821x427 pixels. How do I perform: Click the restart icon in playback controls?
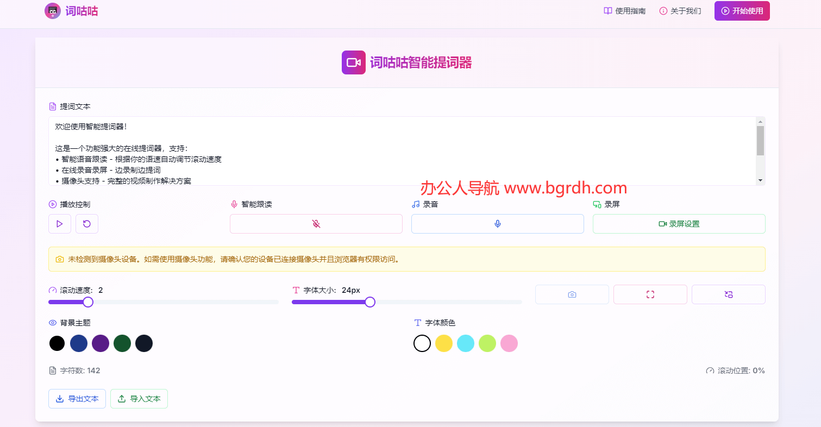(87, 223)
